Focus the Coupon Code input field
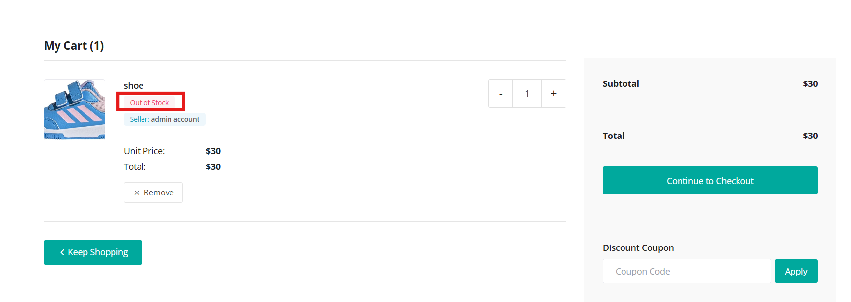This screenshot has width=851, height=302. [x=687, y=271]
